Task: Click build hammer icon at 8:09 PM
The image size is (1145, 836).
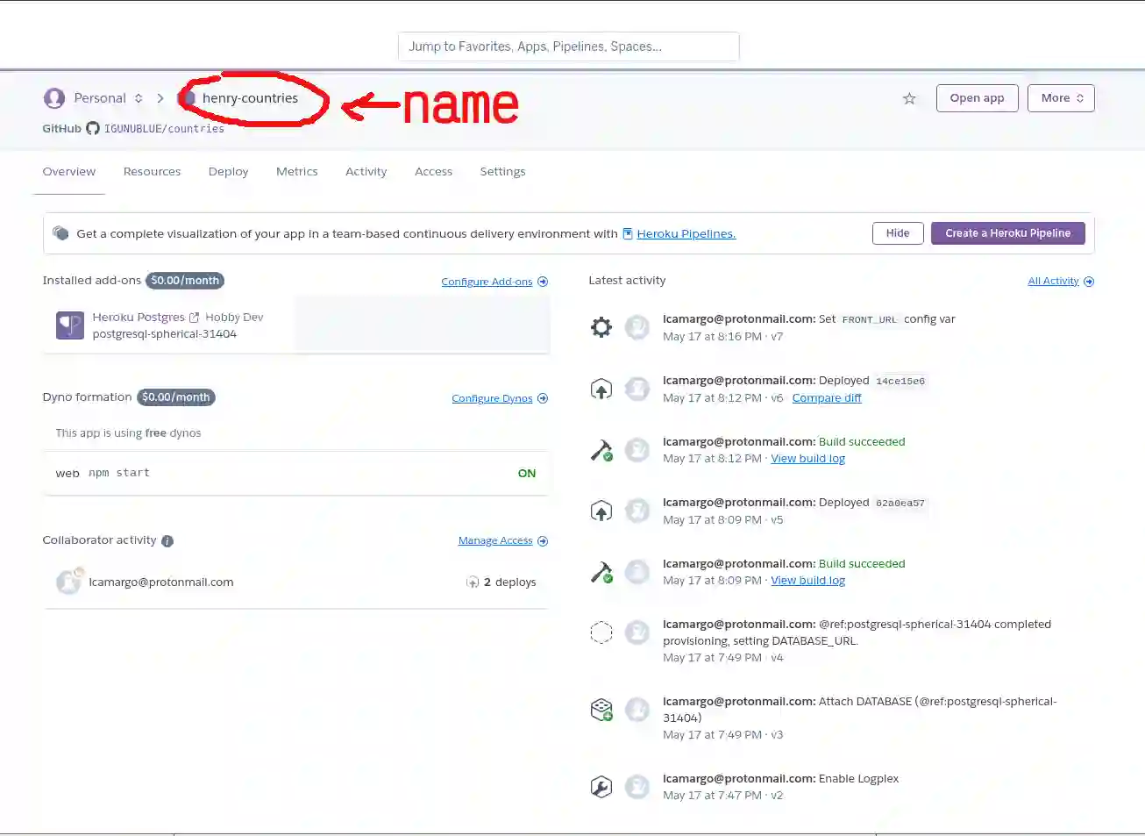Action: point(601,572)
